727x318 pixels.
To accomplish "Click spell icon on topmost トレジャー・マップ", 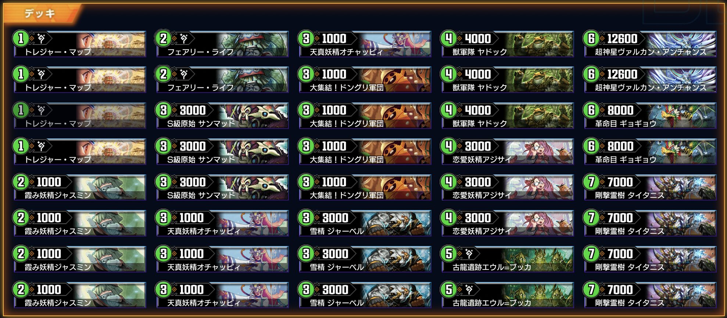I will [41, 38].
